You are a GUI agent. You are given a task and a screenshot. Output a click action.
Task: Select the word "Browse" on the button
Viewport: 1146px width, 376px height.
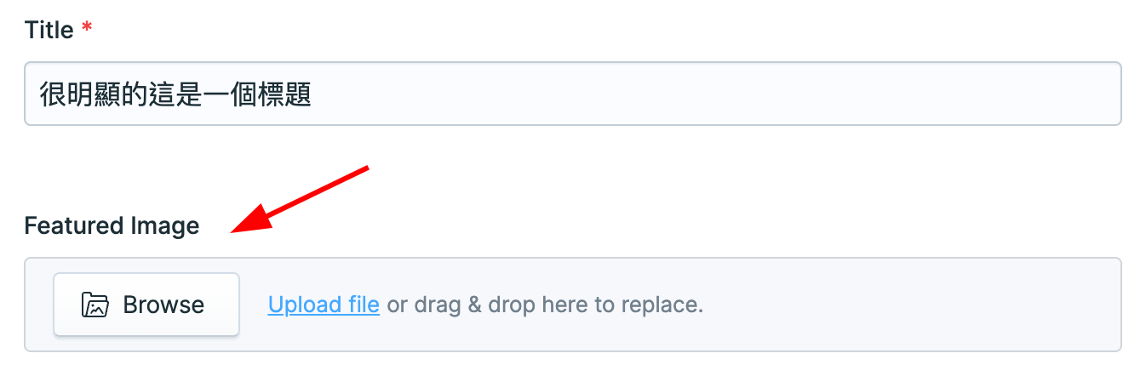pos(163,305)
